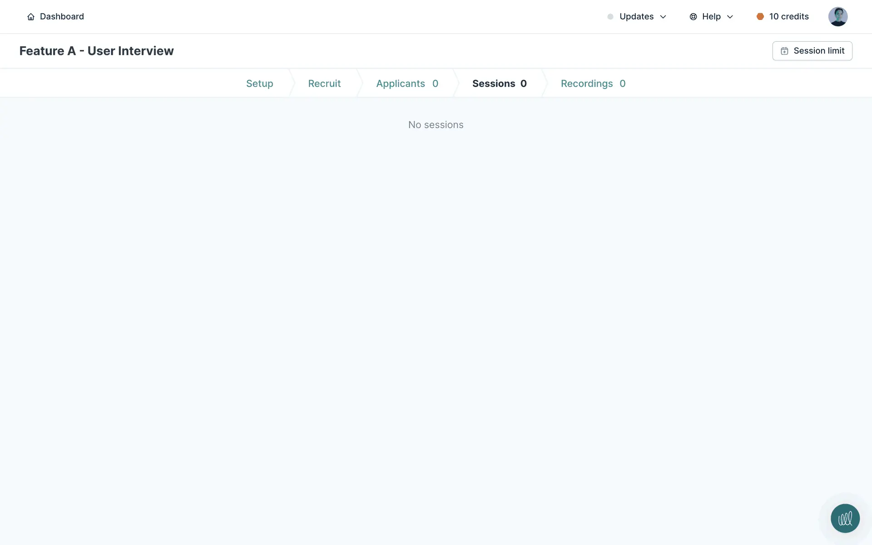
Task: Switch to the Recruit tab
Action: (324, 84)
